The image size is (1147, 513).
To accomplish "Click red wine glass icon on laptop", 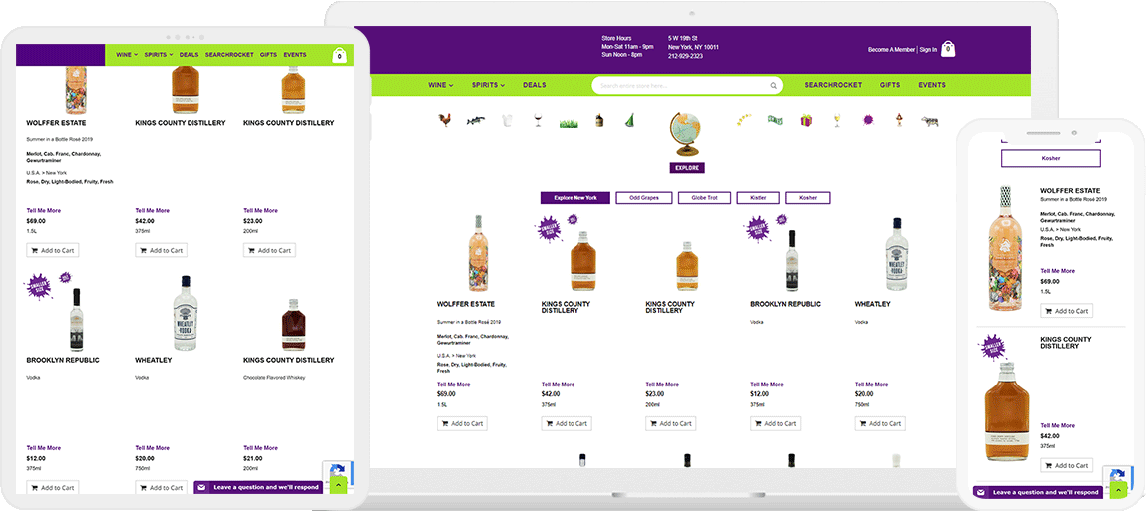I will [x=539, y=120].
